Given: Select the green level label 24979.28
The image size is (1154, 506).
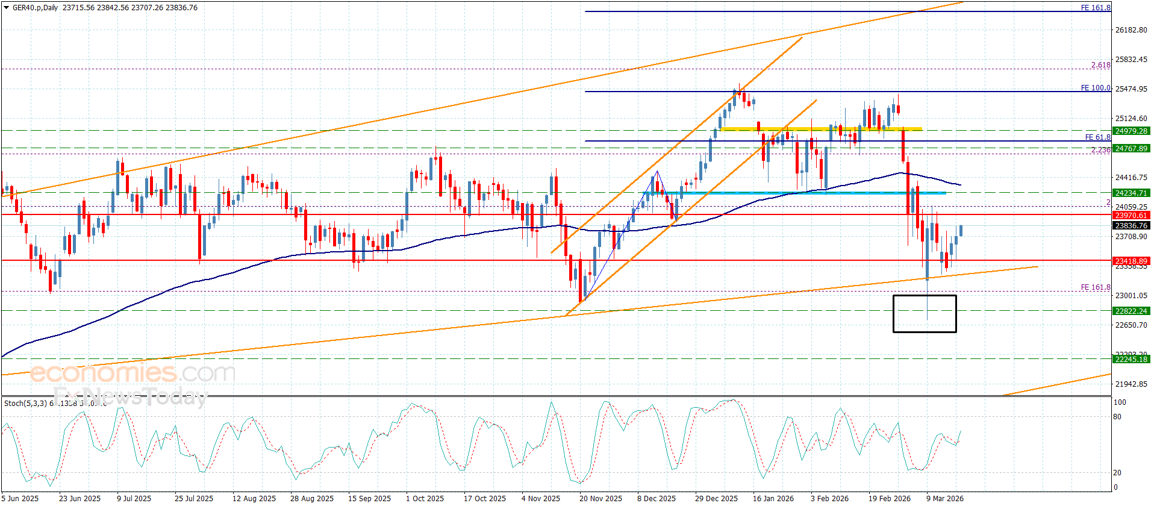Looking at the screenshot, I should [x=1131, y=131].
